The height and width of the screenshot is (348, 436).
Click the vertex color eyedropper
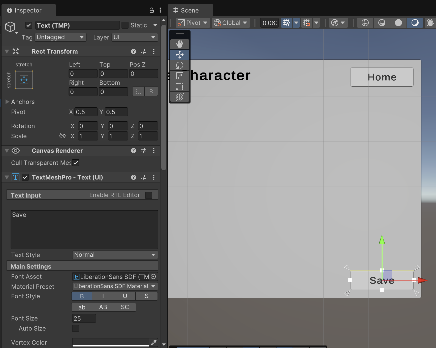click(x=153, y=342)
